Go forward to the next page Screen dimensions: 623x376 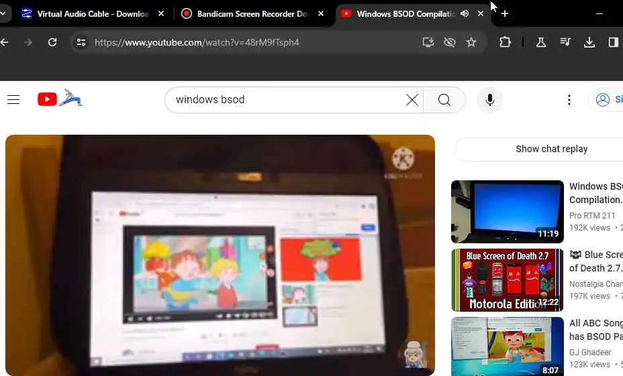(28, 42)
